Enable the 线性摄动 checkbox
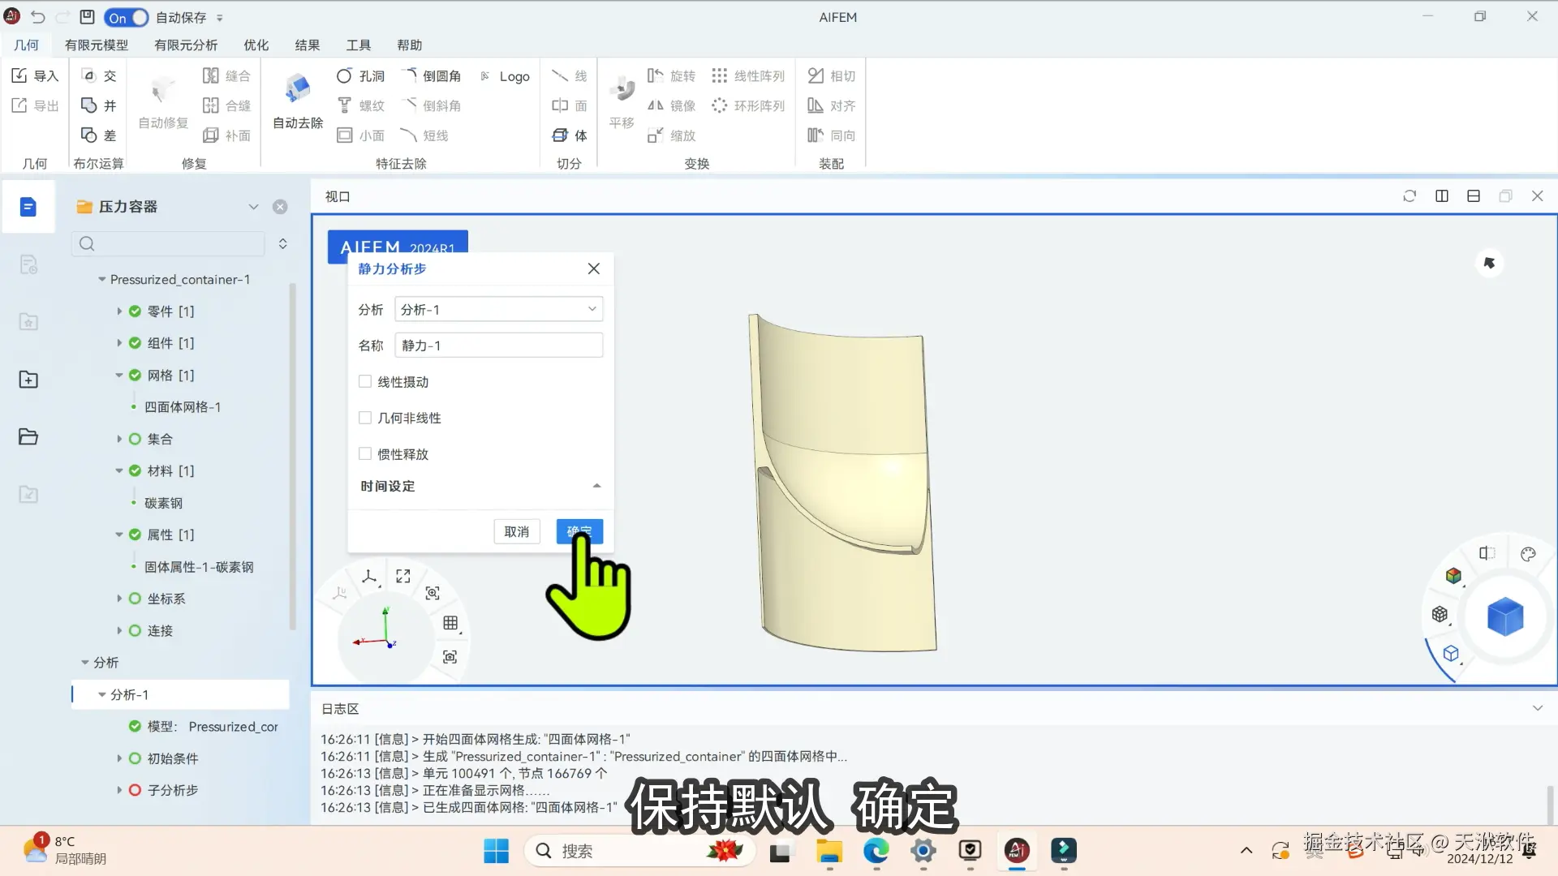 [365, 381]
